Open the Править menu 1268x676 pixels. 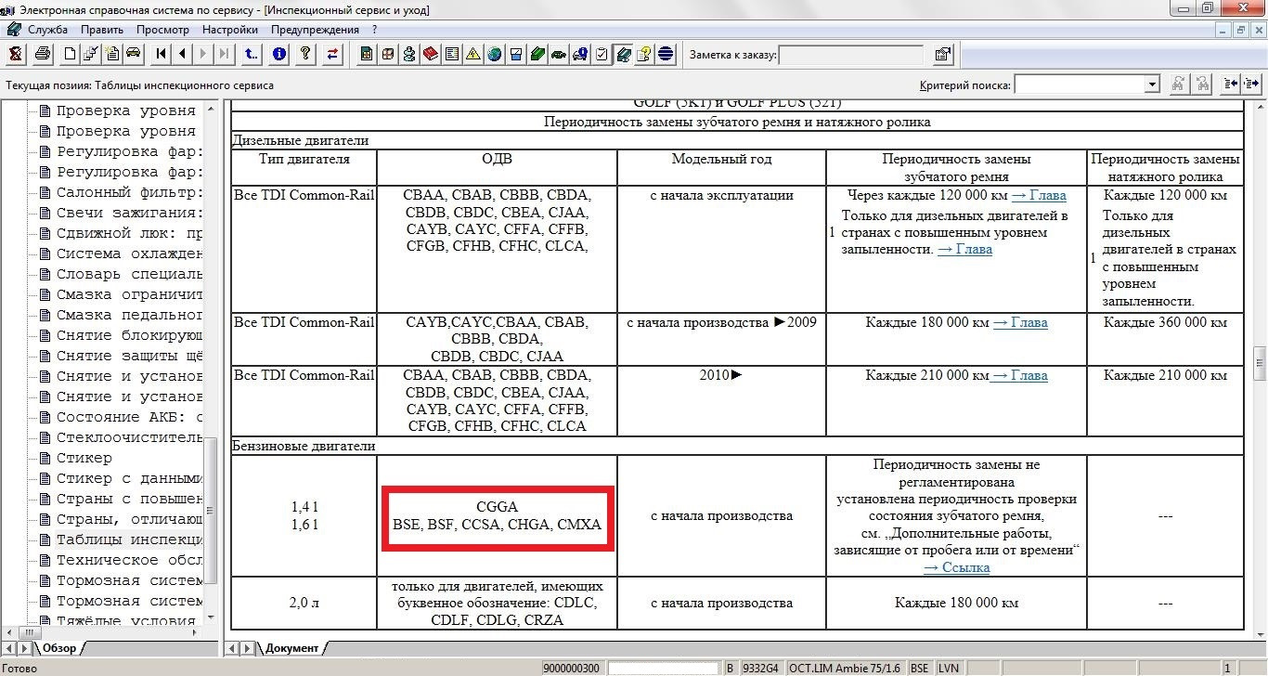[102, 30]
